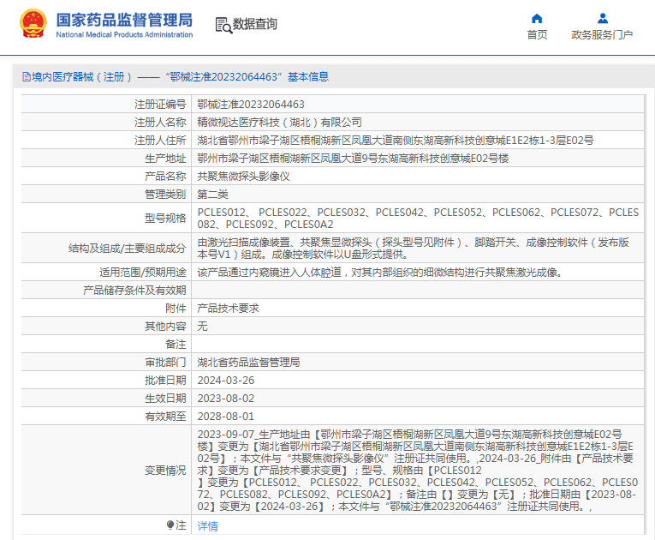Select the 注册人住所 address value
This screenshot has width=655, height=540.
(x=396, y=140)
